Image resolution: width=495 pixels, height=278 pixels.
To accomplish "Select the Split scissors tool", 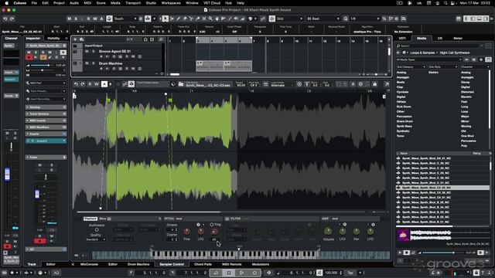I will 191,19.
